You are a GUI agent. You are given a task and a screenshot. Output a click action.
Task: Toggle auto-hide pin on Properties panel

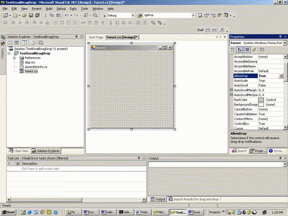coord(280,36)
